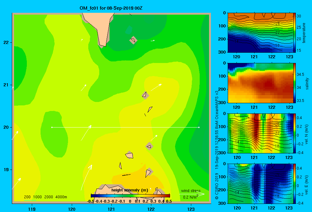Click the "0.4" tick on vel. N scale
This screenshot has width=312, height=212.
point(299,118)
